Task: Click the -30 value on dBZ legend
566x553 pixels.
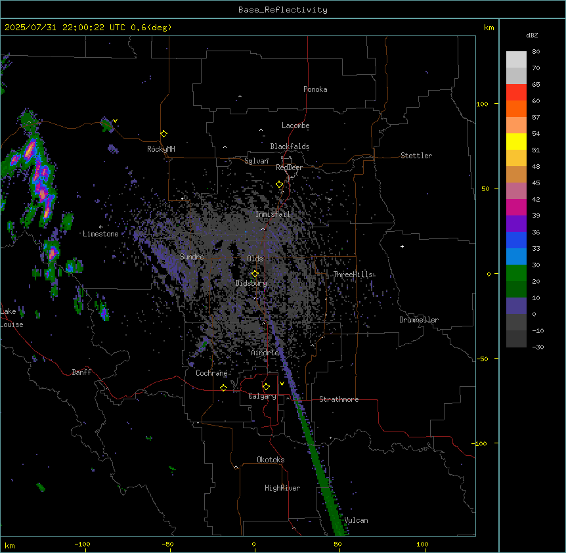Action: pyautogui.click(x=538, y=347)
